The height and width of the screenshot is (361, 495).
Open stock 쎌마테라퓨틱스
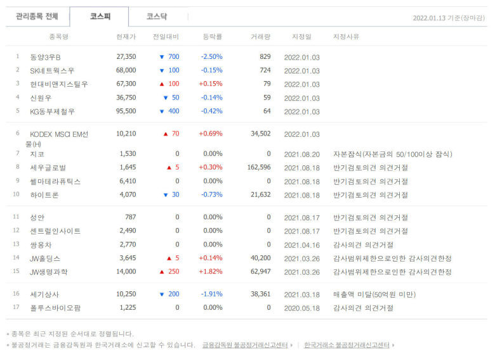click(55, 181)
